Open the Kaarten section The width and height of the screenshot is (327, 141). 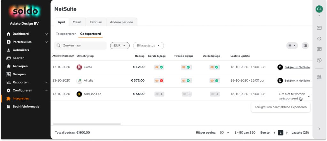[18, 58]
